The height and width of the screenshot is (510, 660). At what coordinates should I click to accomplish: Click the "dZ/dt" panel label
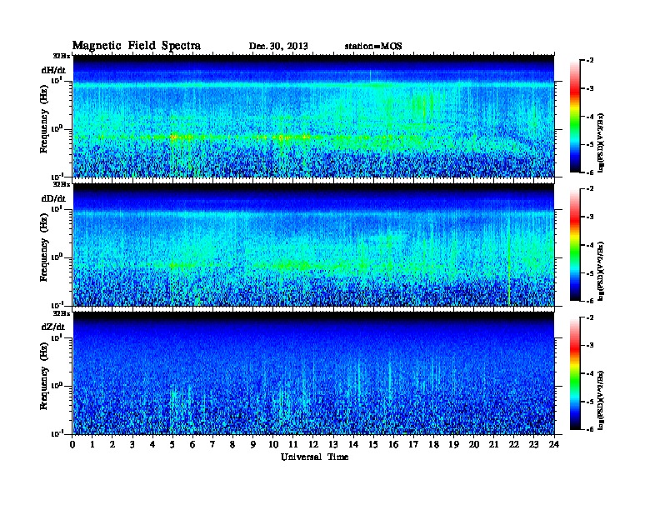(53, 327)
